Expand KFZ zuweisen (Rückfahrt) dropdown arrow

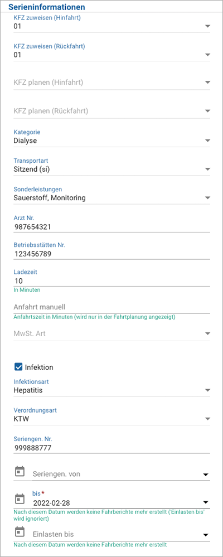click(208, 55)
